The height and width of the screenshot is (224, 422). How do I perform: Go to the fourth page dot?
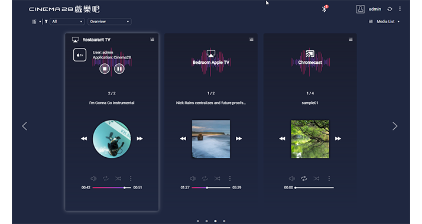[224, 221]
